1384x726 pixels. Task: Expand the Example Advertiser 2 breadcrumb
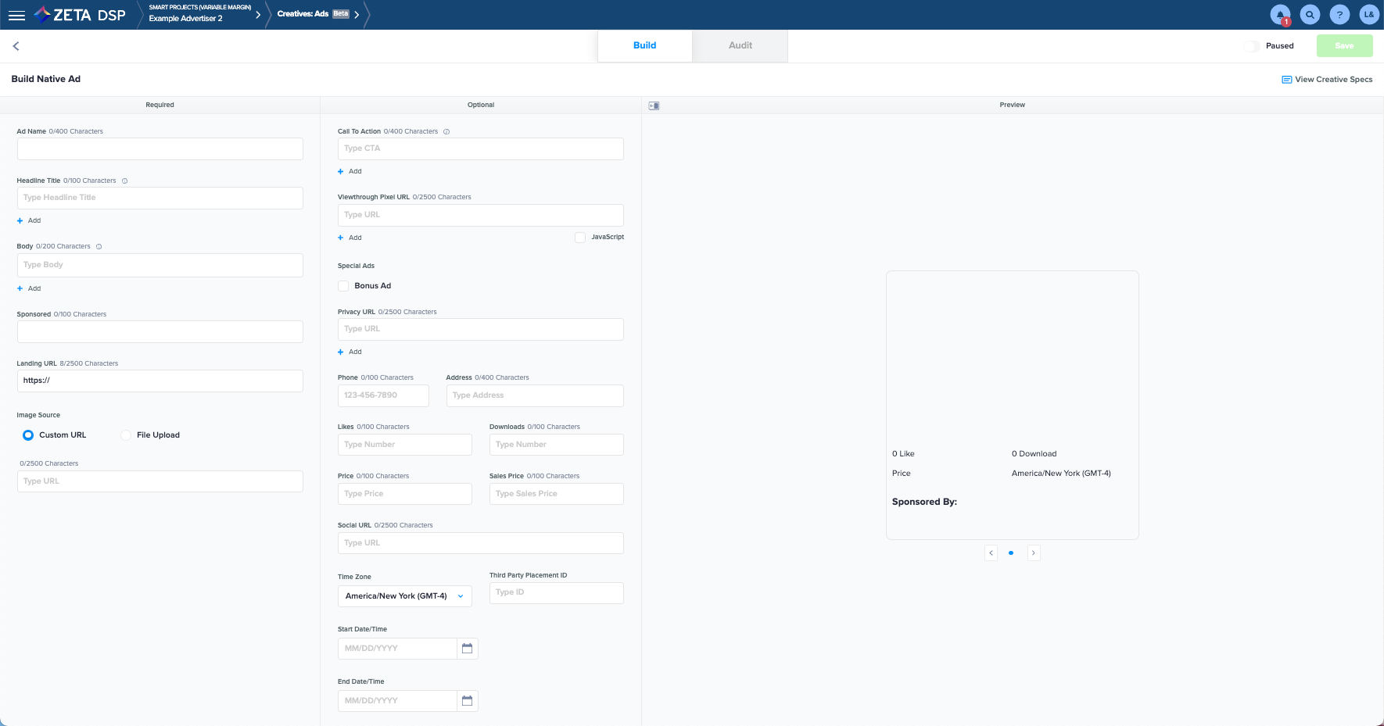click(258, 15)
